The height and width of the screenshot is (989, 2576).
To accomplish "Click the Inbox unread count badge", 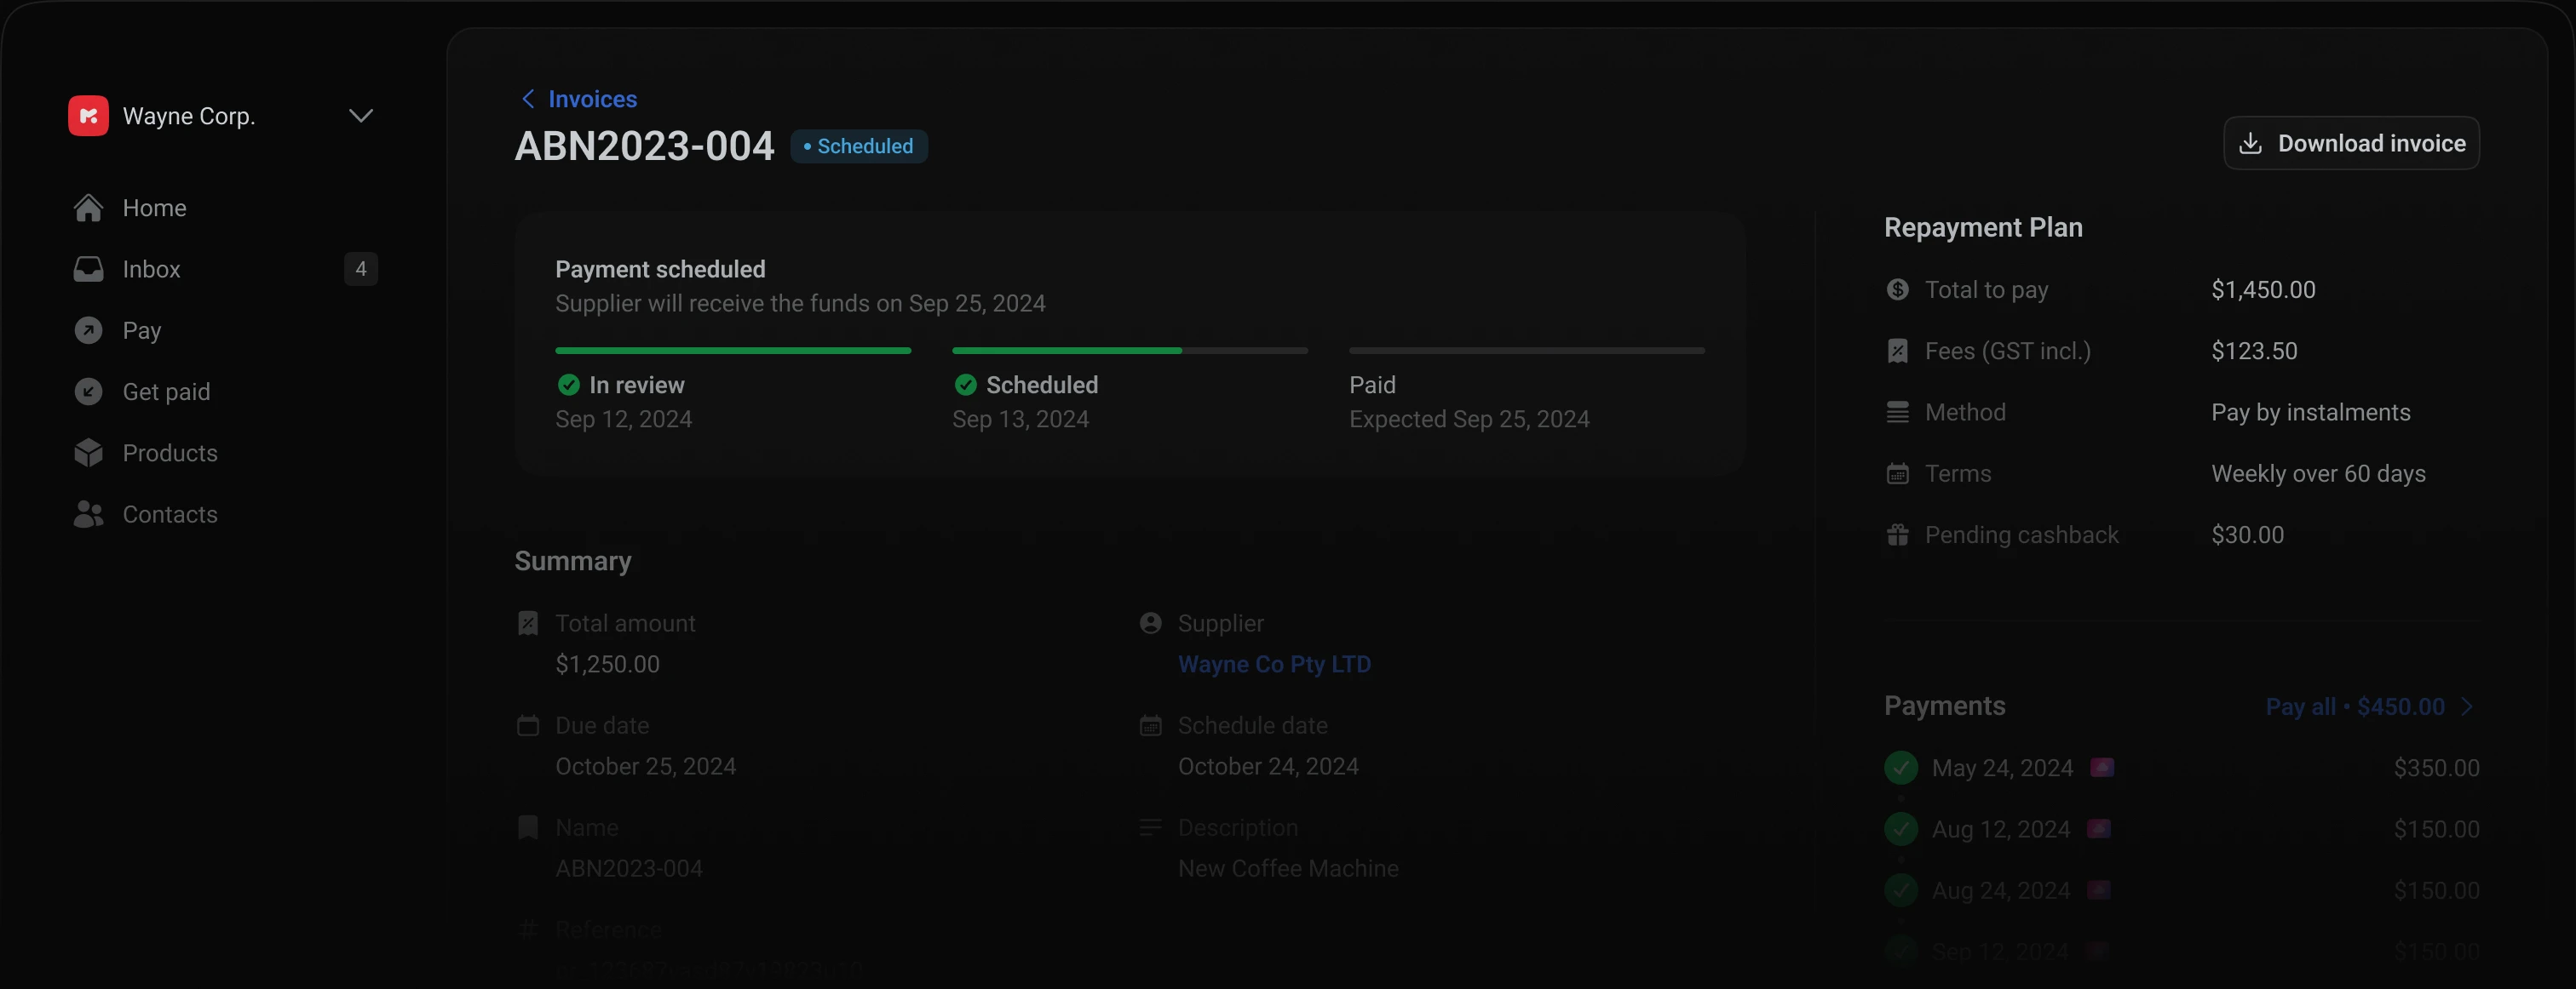I will 361,269.
